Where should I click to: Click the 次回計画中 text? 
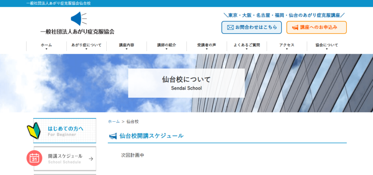coord(132,155)
